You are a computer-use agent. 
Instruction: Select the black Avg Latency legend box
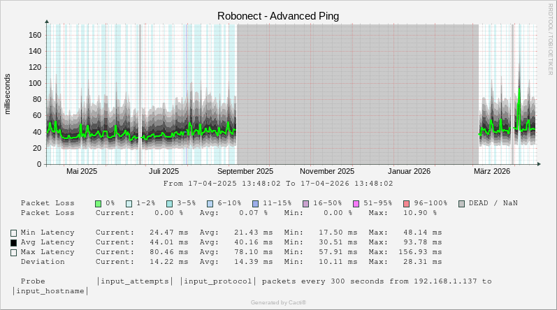pos(13,242)
